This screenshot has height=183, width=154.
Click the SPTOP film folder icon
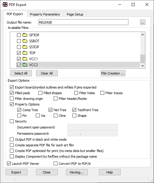[25, 35]
